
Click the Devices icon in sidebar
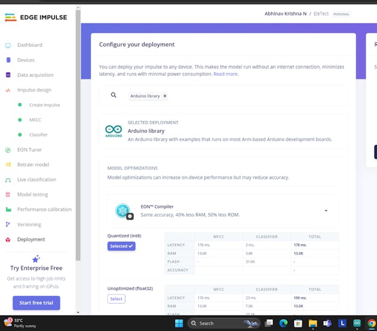[8, 60]
